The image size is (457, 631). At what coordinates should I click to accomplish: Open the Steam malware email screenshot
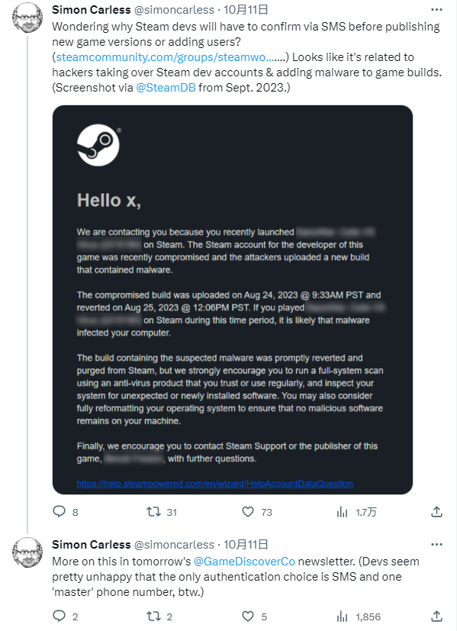(233, 300)
